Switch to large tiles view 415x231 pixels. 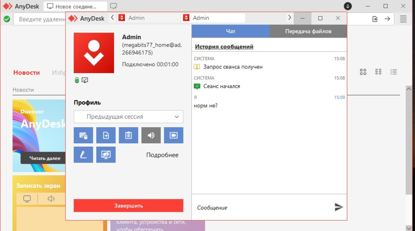click(x=363, y=72)
